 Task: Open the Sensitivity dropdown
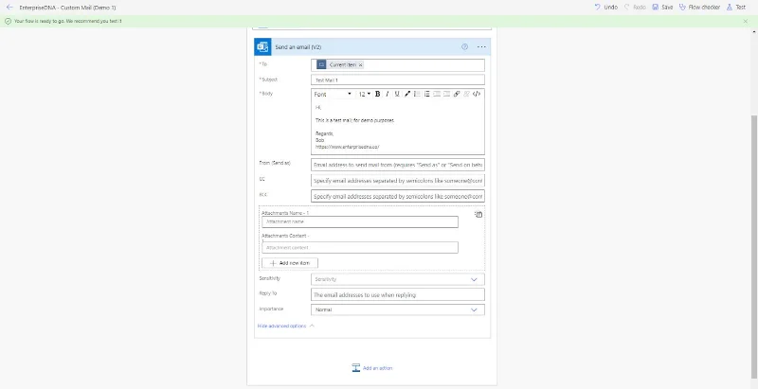point(397,279)
